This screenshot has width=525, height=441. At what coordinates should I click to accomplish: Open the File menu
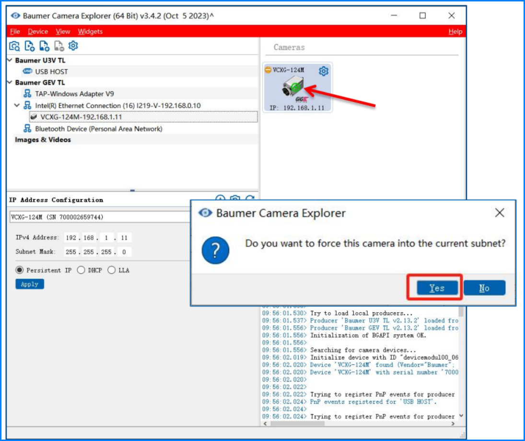pyautogui.click(x=15, y=32)
